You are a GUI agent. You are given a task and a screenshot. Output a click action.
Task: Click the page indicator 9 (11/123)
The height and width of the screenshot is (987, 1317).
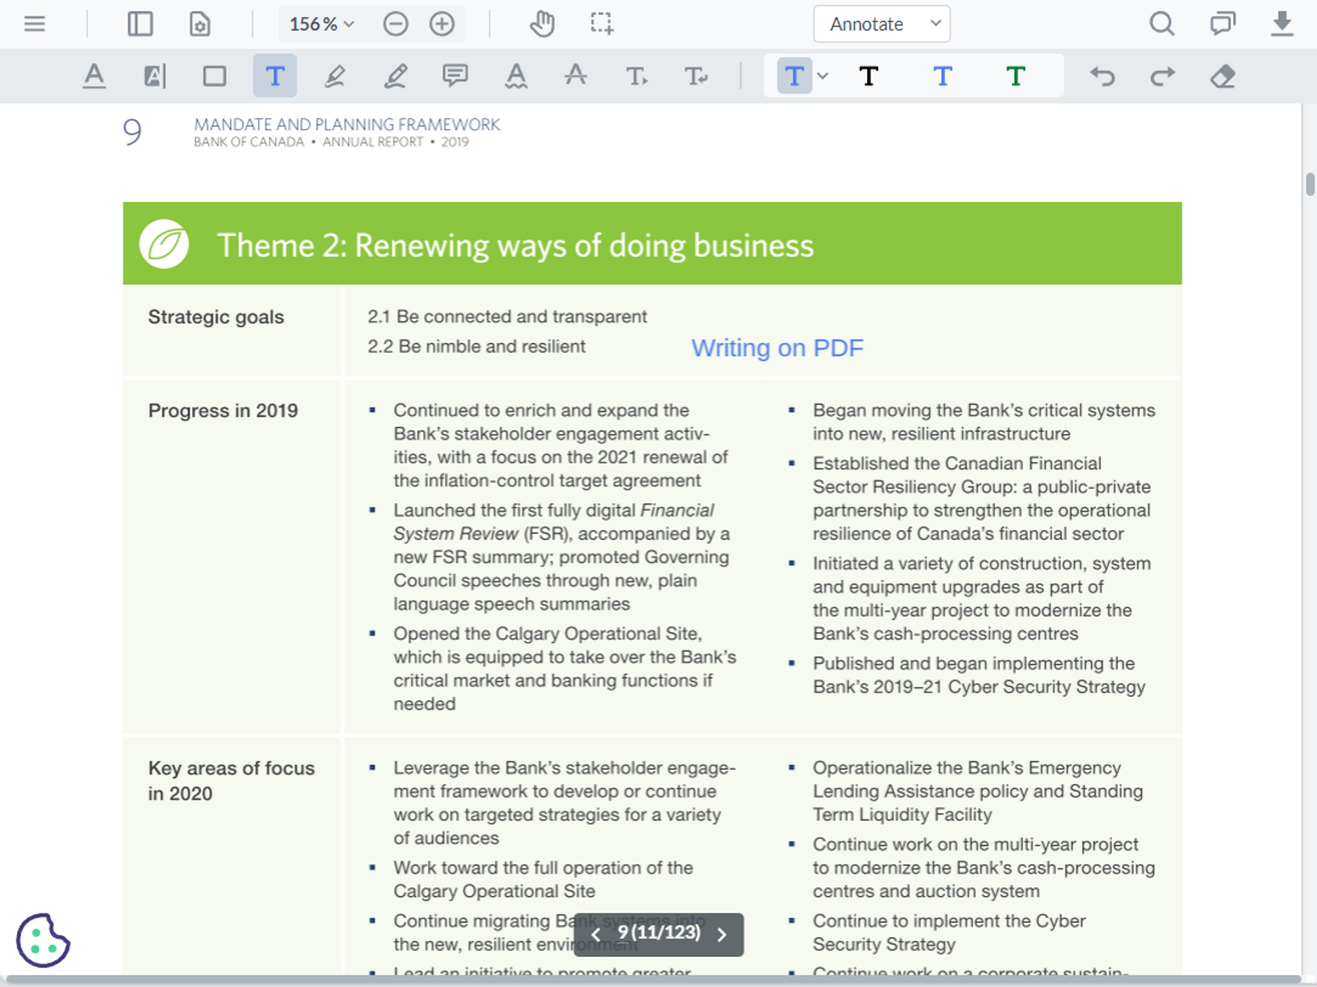click(x=658, y=932)
